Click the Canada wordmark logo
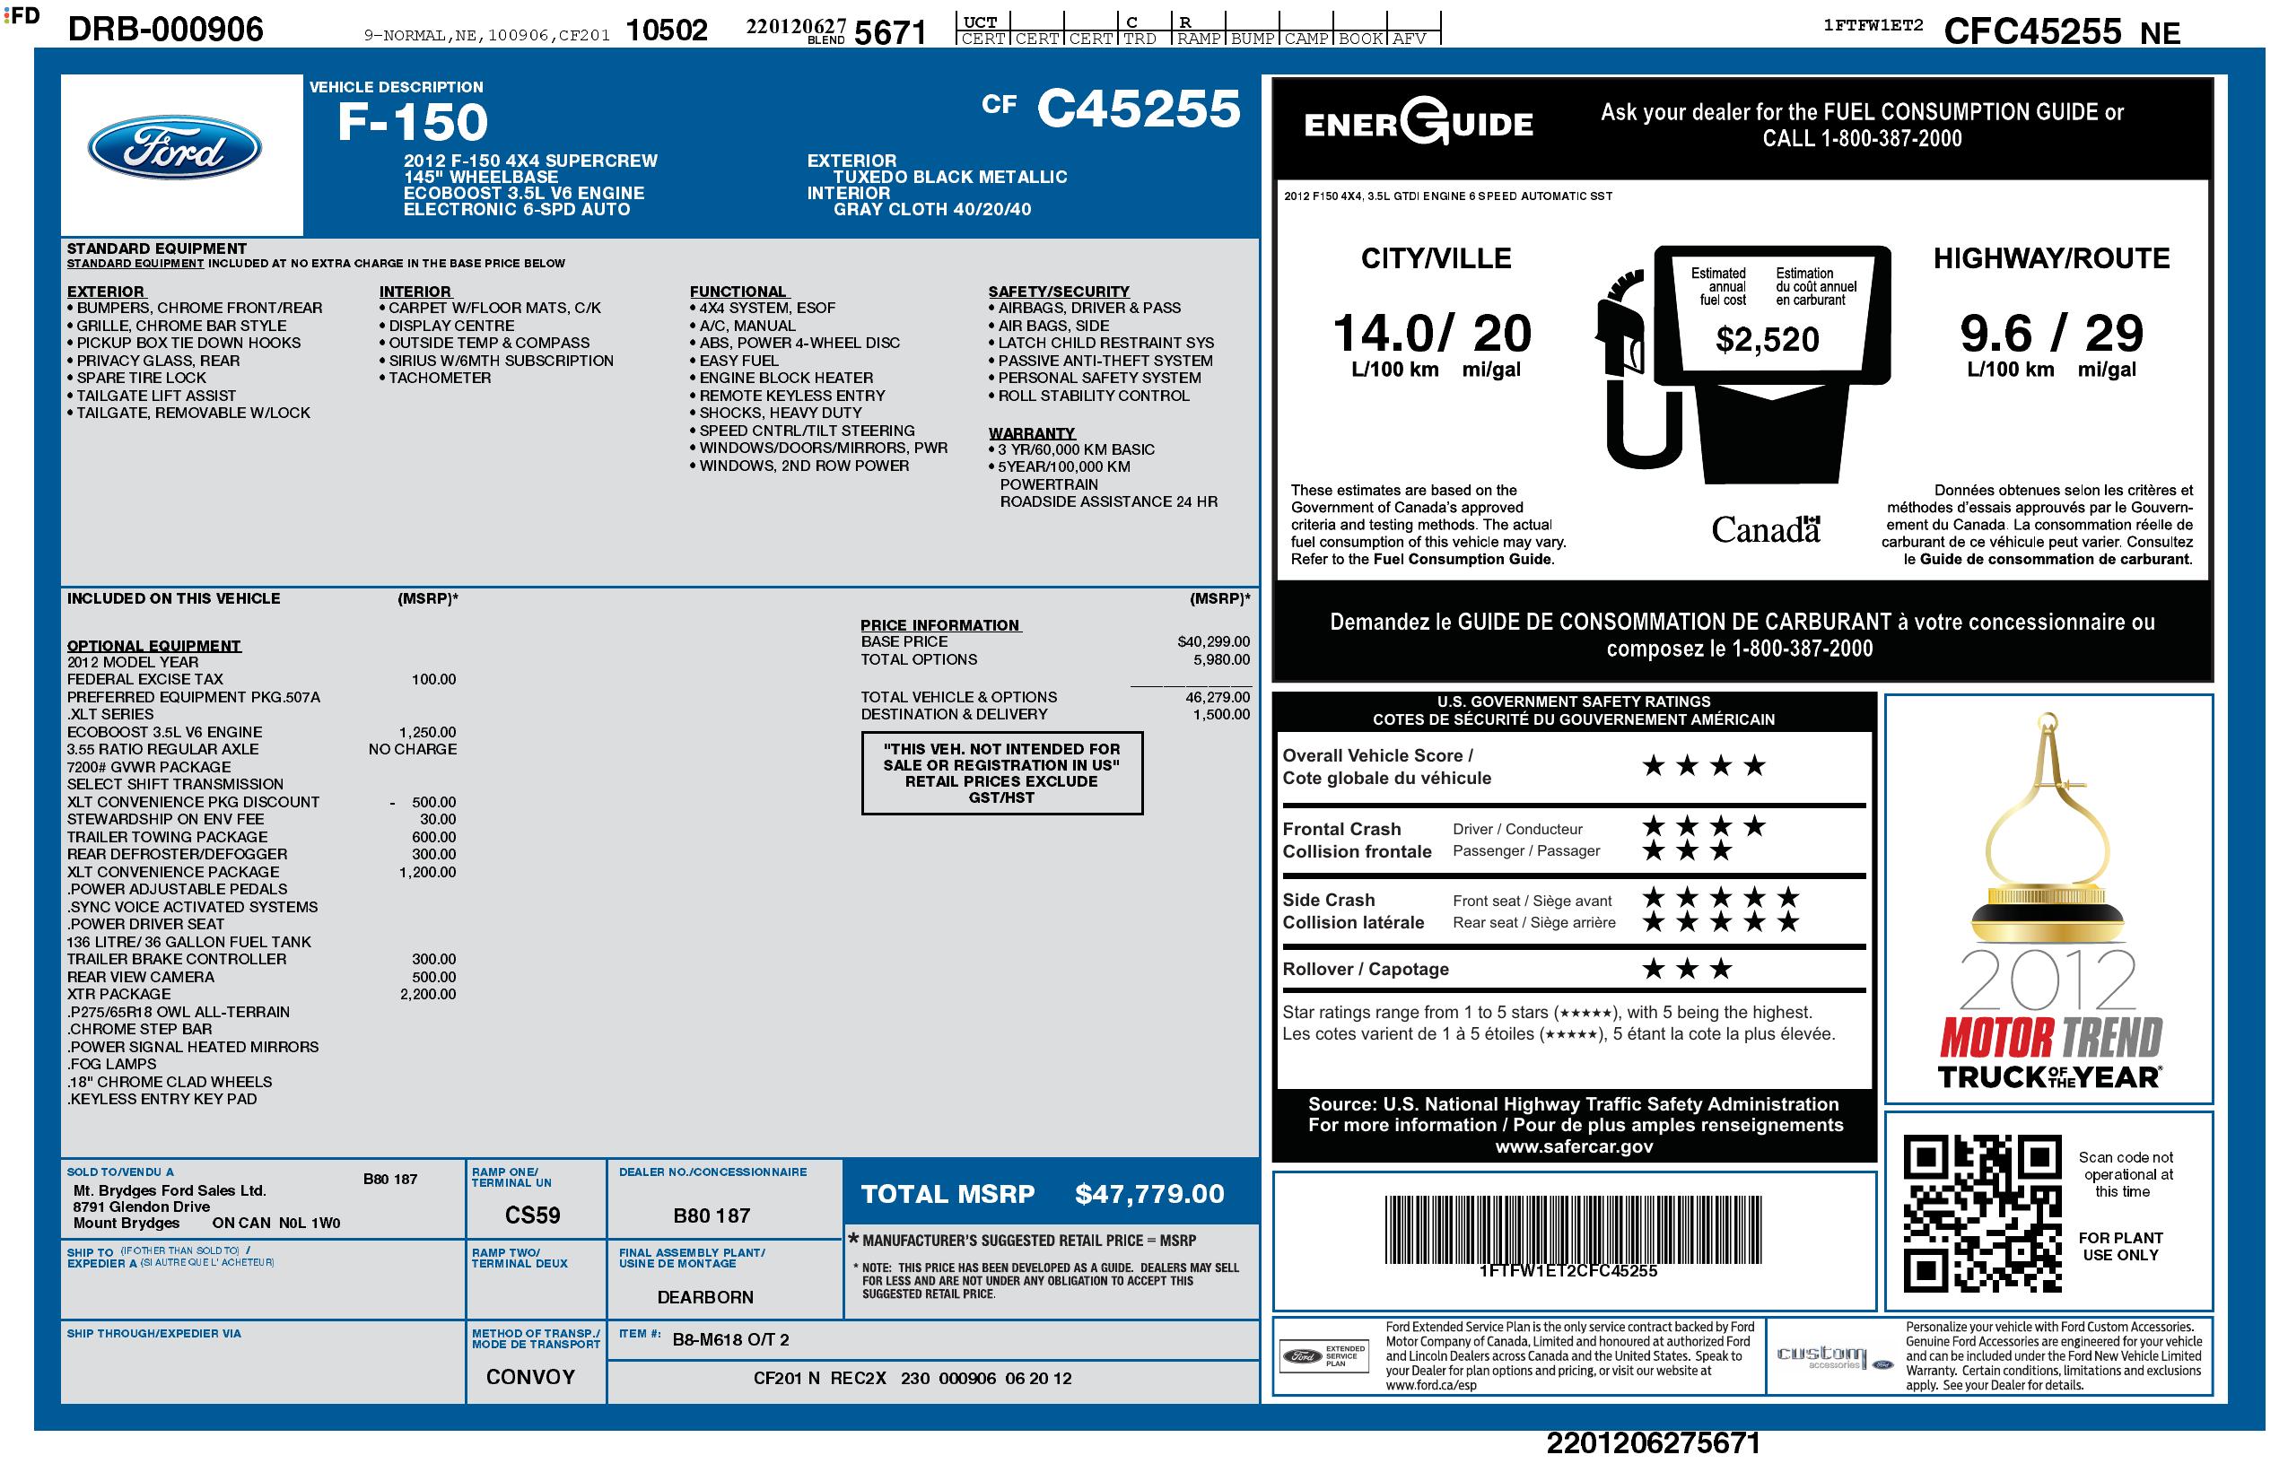The image size is (2288, 1481). pos(1765,529)
